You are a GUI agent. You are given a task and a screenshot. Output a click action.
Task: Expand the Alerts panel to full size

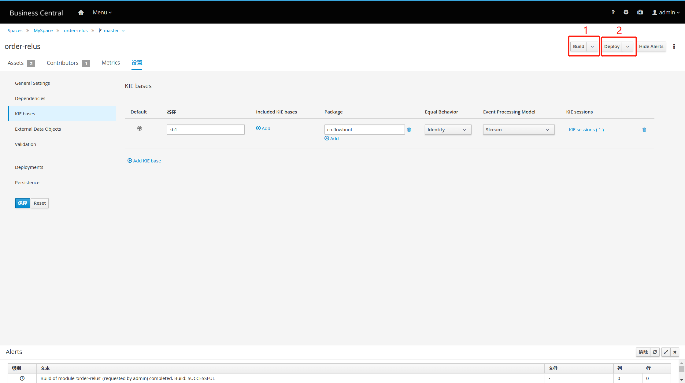click(x=666, y=352)
